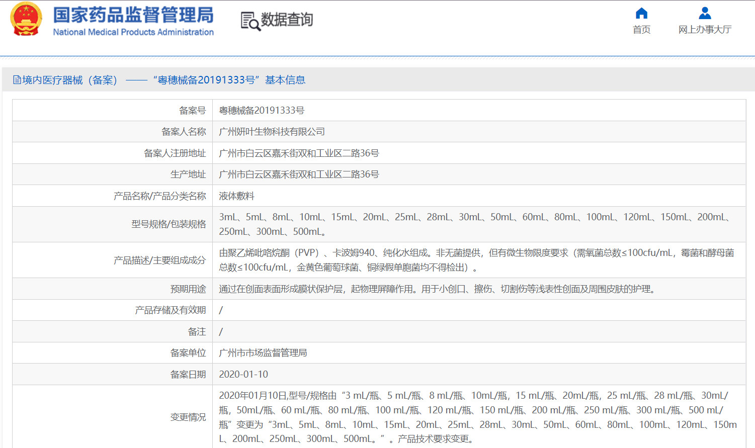The image size is (755, 448).
Task: Click the 通过在创面表面形成膜状保护层 usage text
Action: coord(439,289)
